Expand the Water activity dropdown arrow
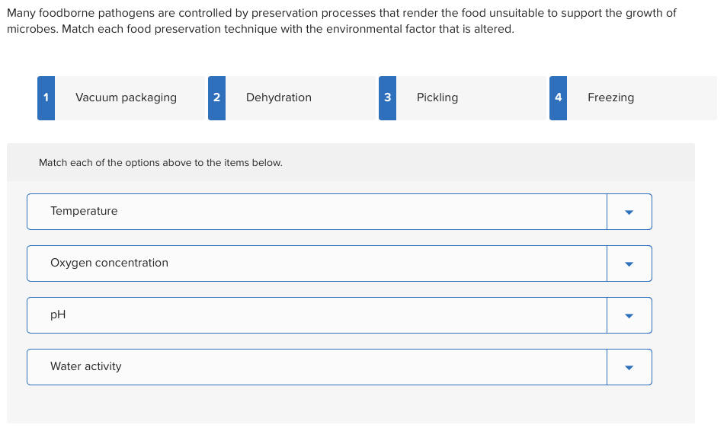Screen dimensions: 727x447 [x=629, y=367]
